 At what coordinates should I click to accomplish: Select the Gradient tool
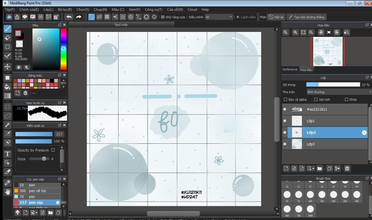(x=8, y=96)
